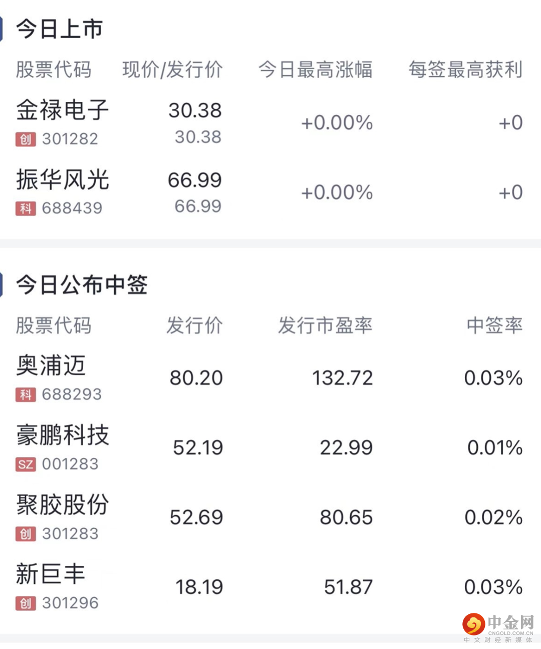The height and width of the screenshot is (649, 541).
Task: View the 新巨丰 stock entry
Action: [51, 574]
